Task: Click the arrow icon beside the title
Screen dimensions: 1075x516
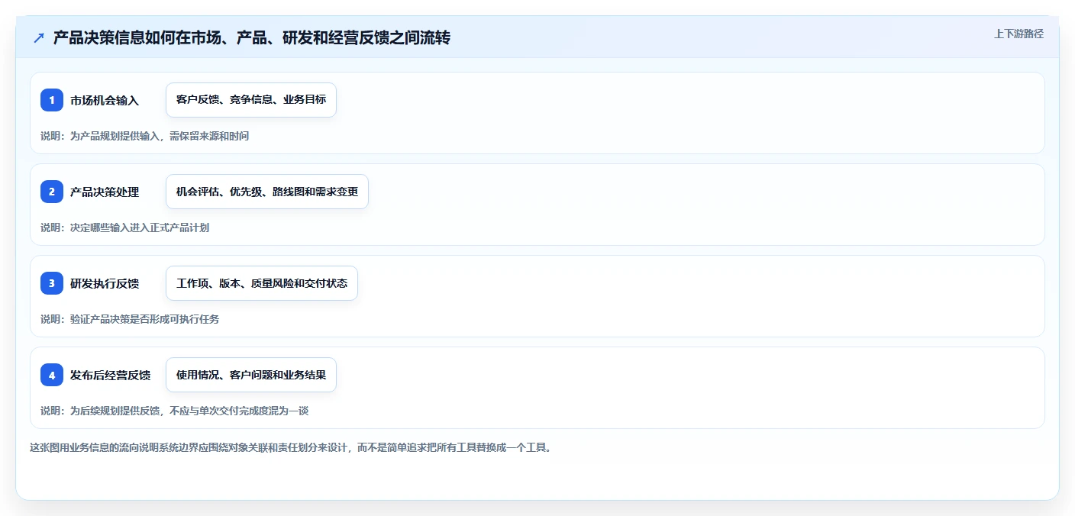Action: click(39, 37)
